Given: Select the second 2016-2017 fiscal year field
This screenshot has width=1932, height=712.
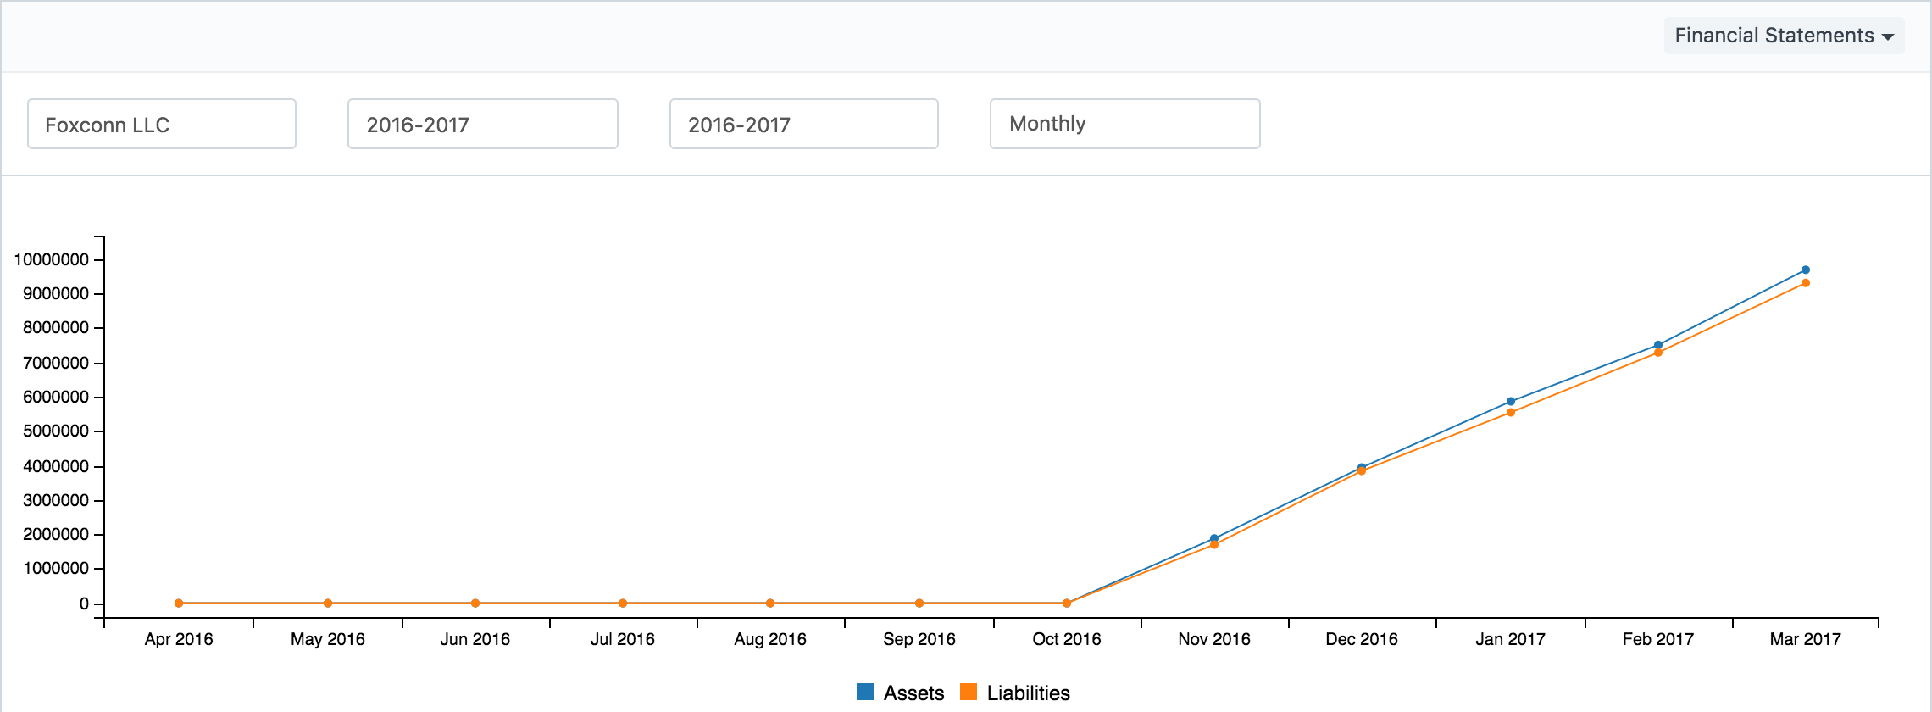Looking at the screenshot, I should click(x=803, y=125).
